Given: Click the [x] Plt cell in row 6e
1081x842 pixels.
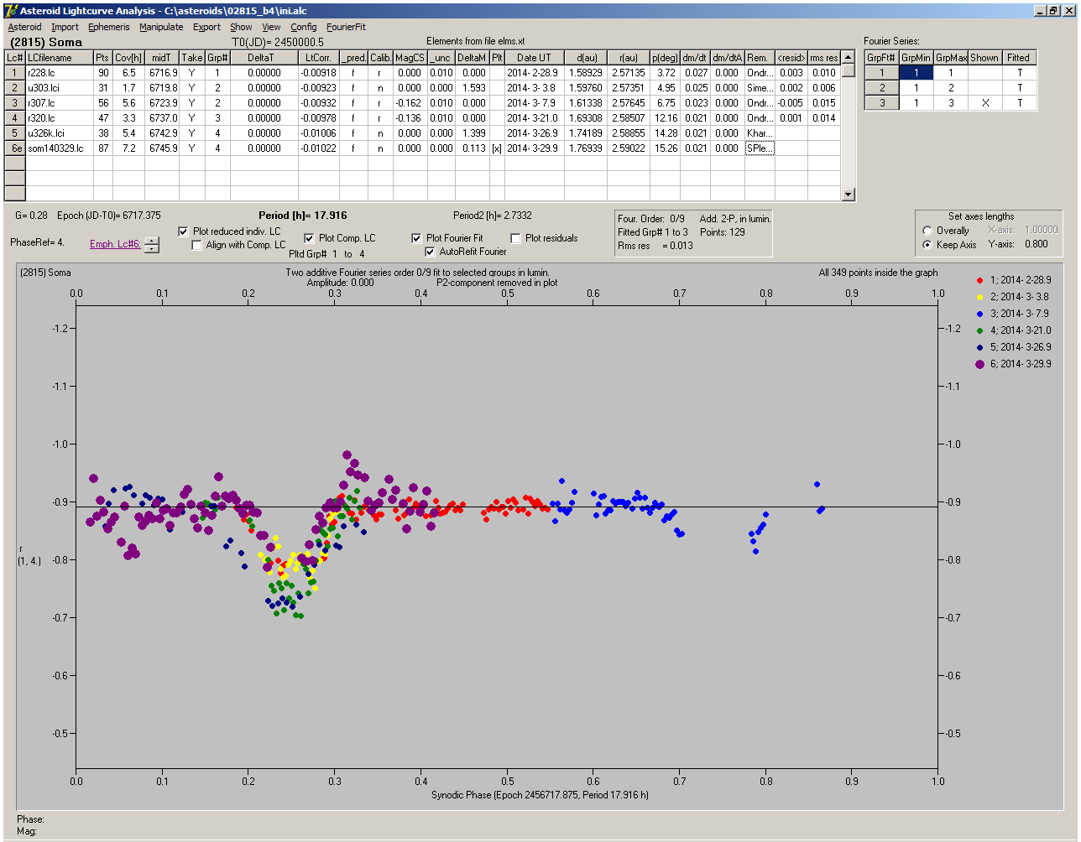Looking at the screenshot, I should pos(497,148).
